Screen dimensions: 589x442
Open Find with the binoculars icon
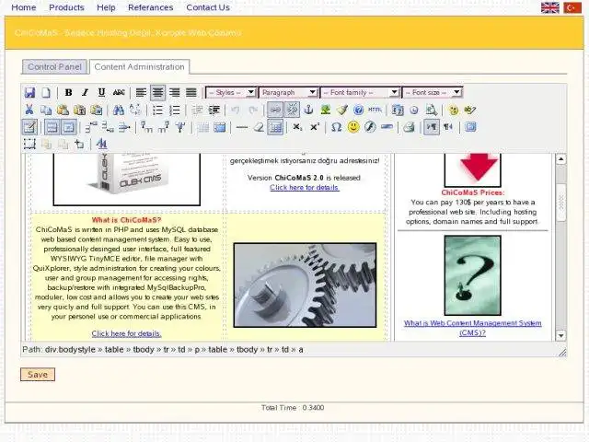tap(119, 110)
